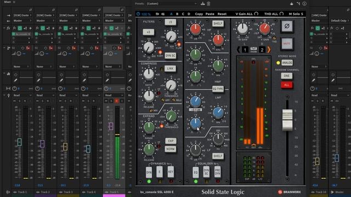
Task: Collapse the fx section expander in mixer
Action: (4, 28)
